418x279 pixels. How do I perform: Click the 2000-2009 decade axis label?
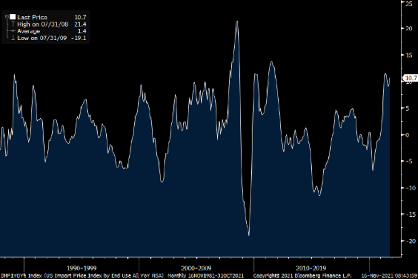[196, 268]
